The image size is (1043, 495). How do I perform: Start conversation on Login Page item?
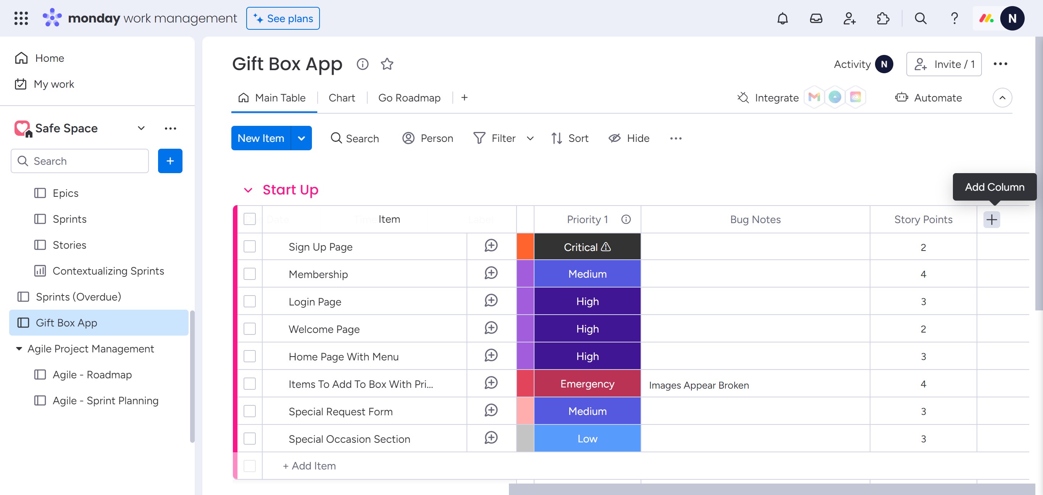[x=491, y=301]
